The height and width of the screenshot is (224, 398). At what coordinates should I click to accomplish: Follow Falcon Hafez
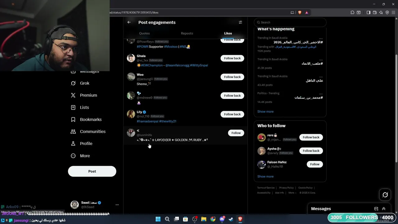tap(315, 164)
